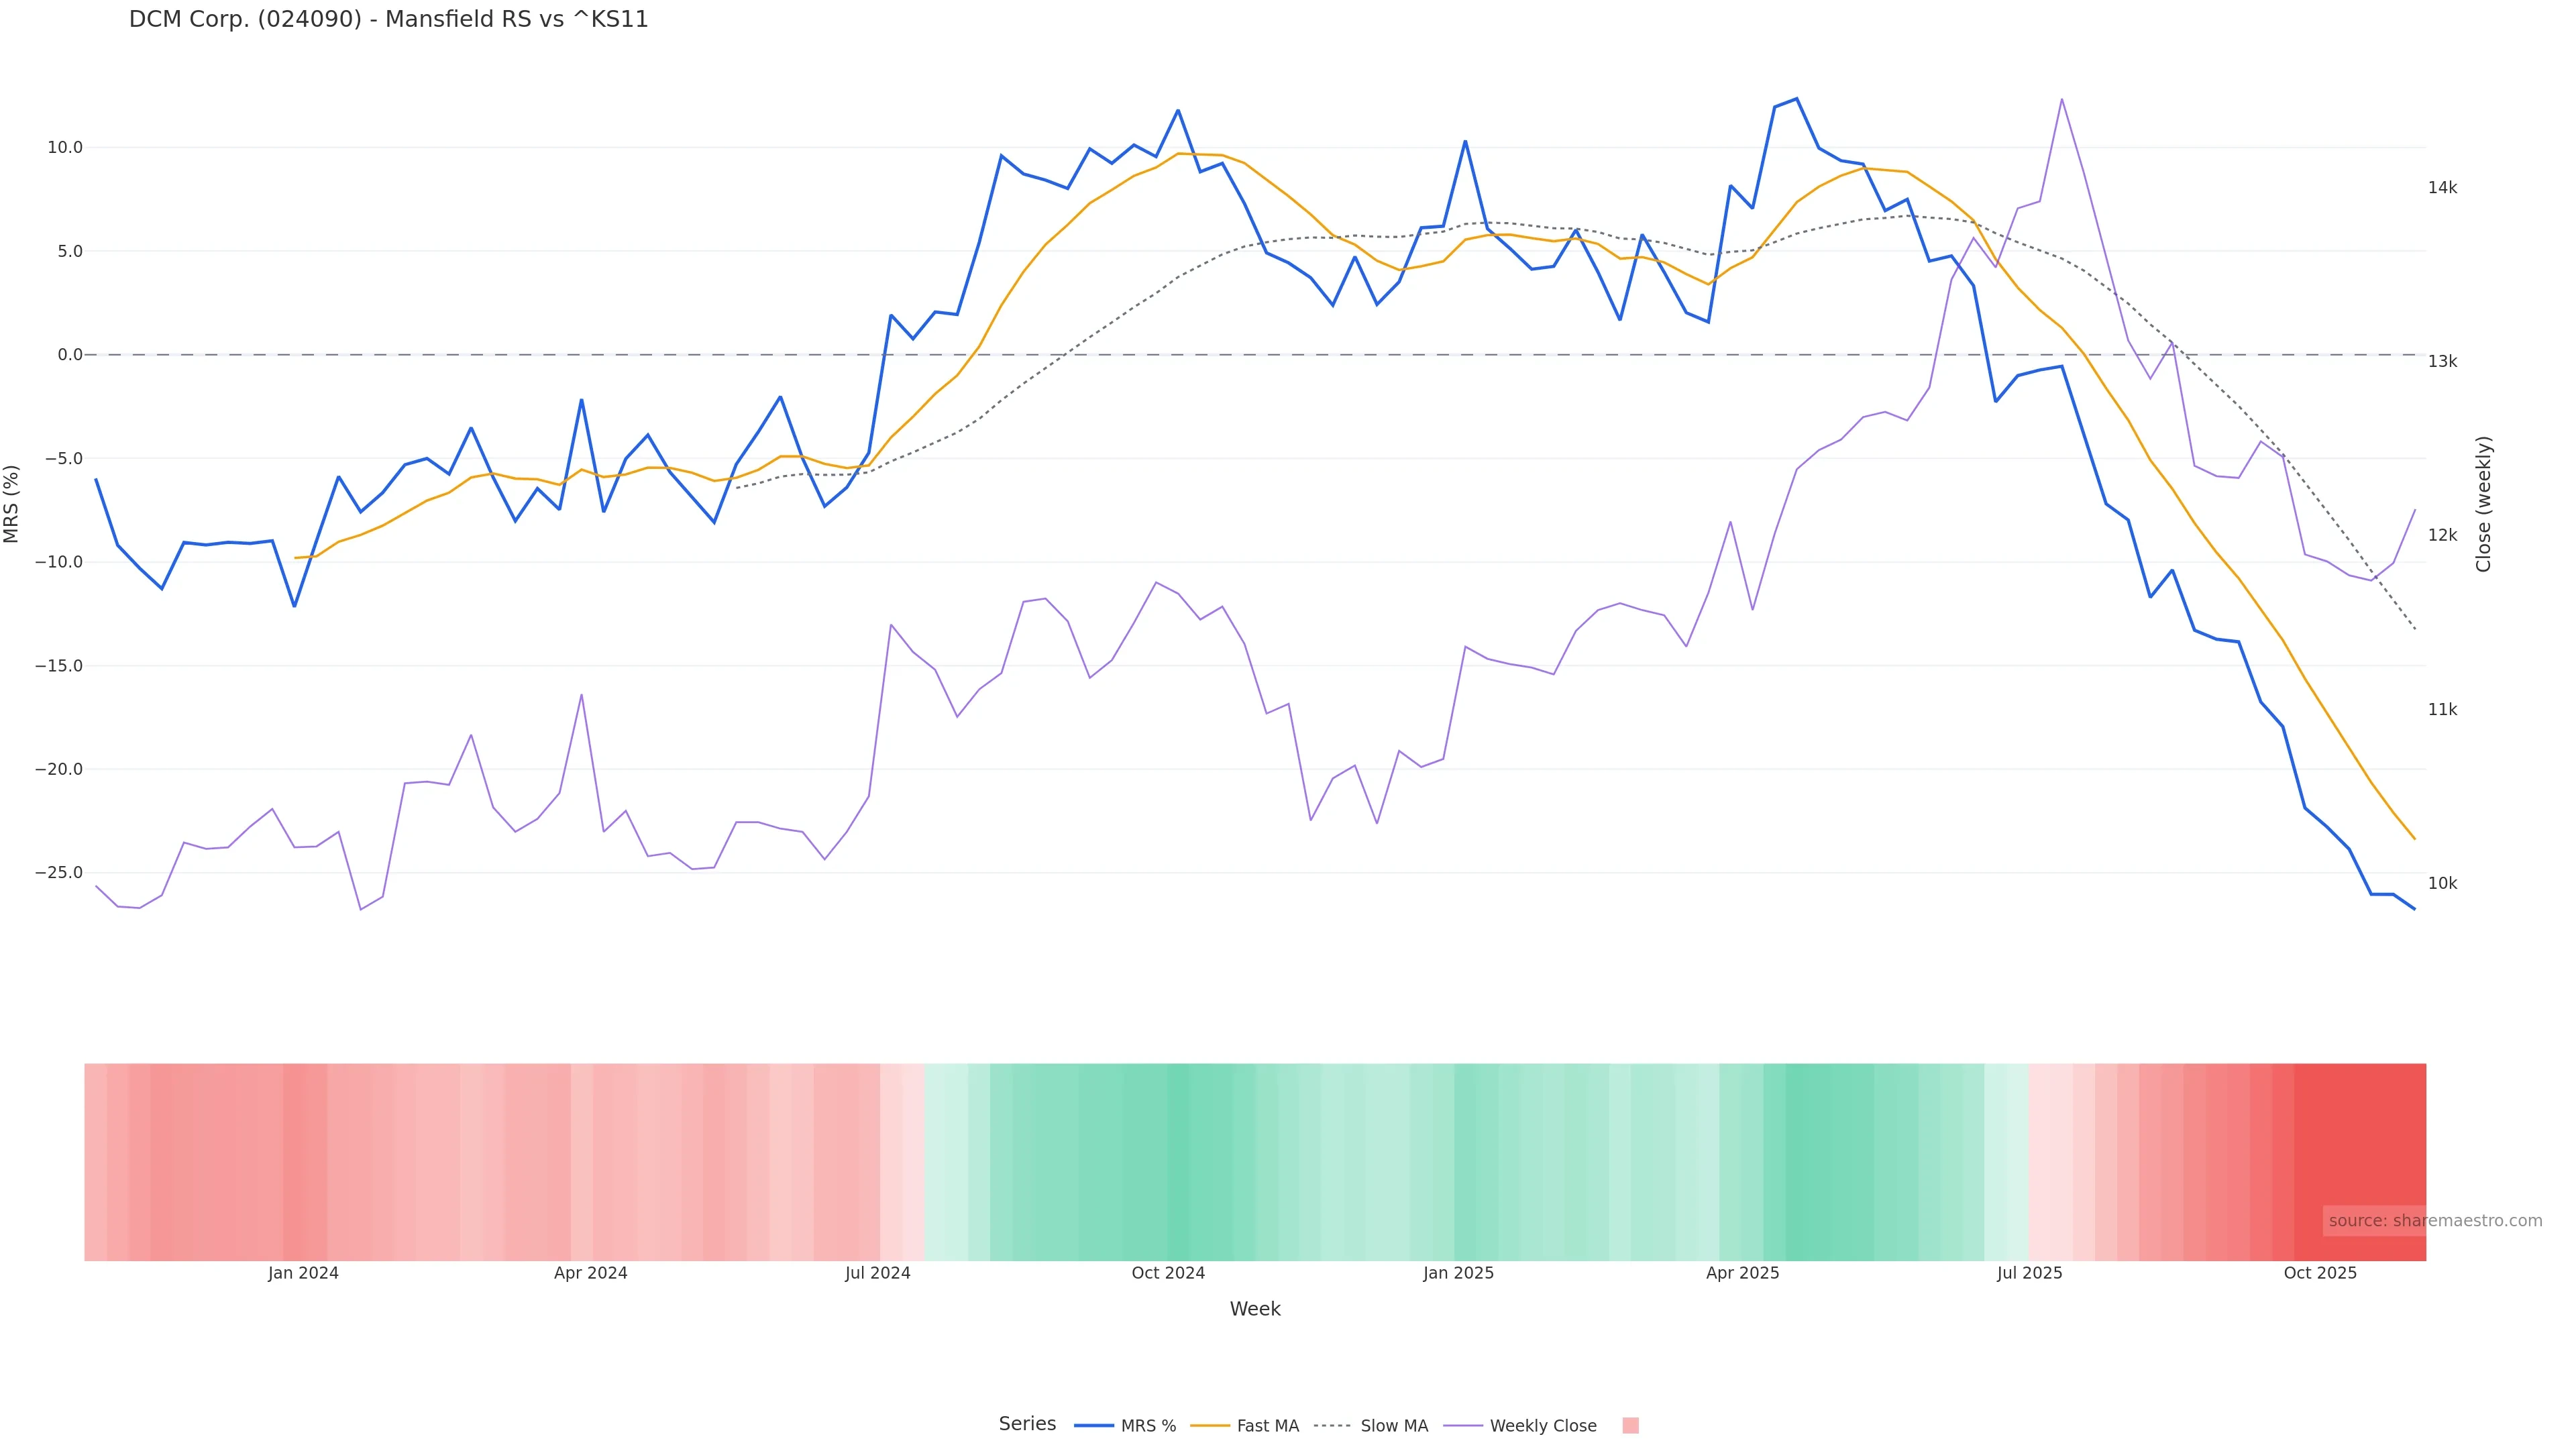This screenshot has height=1449, width=2576.
Task: Click the pink swatch in the legend
Action: pos(1630,1426)
